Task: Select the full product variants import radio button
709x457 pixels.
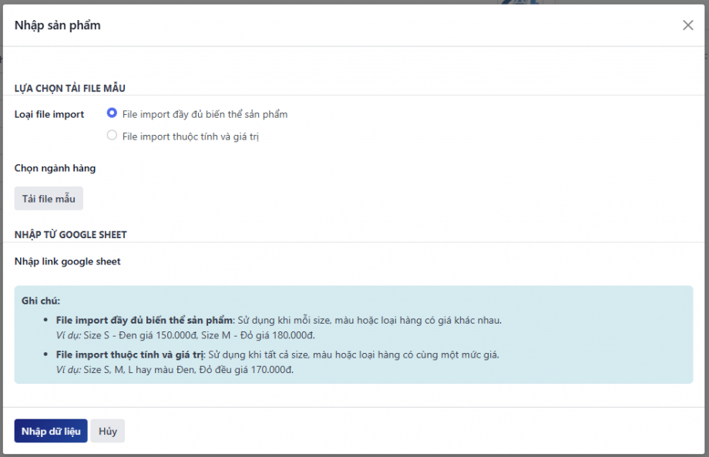Action: pyautogui.click(x=113, y=113)
